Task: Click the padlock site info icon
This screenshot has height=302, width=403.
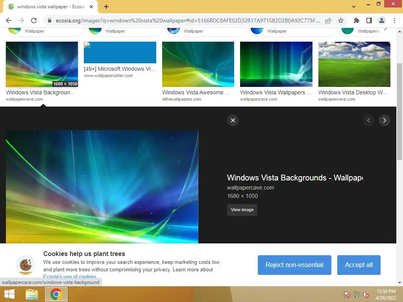Action: pos(50,20)
